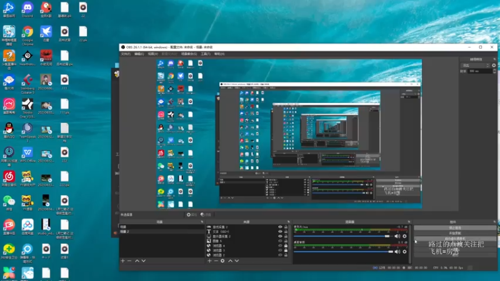Remove the selected source with the minus icon
500x281 pixels.
[216, 260]
